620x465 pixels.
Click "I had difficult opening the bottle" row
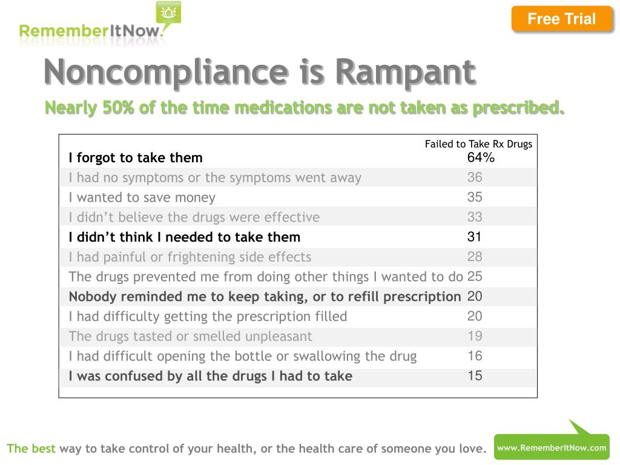tap(298, 356)
